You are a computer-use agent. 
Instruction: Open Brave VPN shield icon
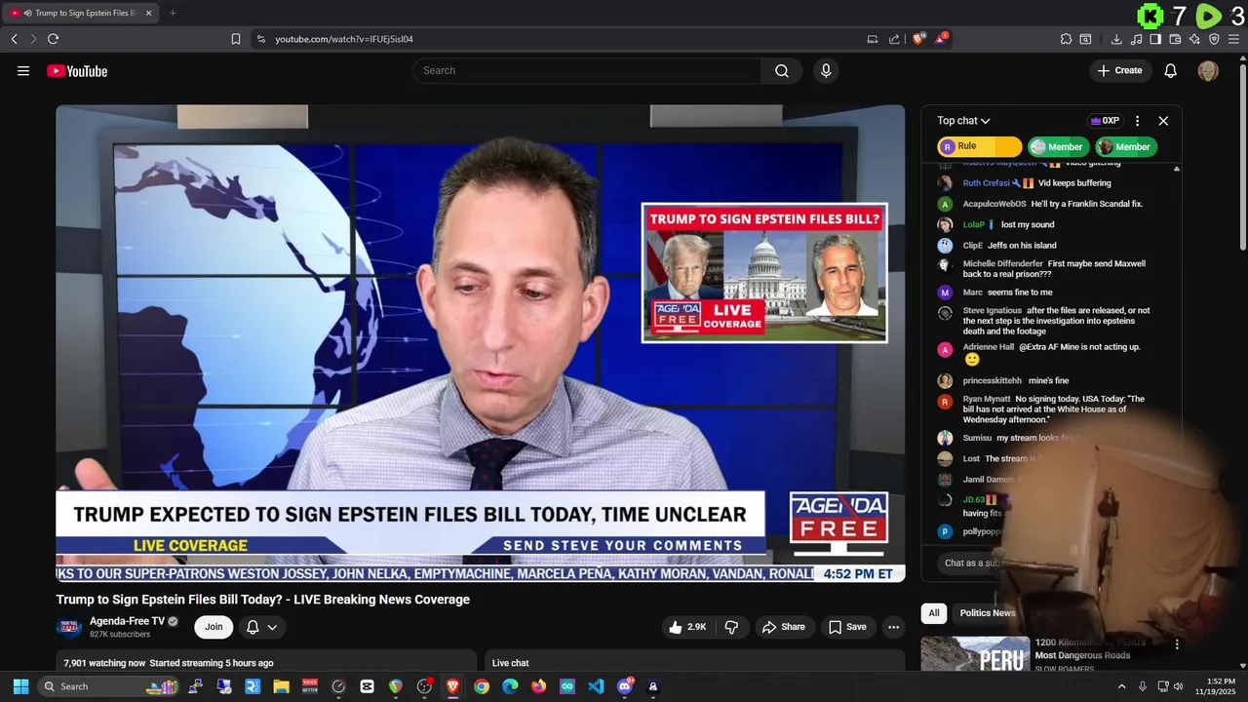pos(1214,39)
